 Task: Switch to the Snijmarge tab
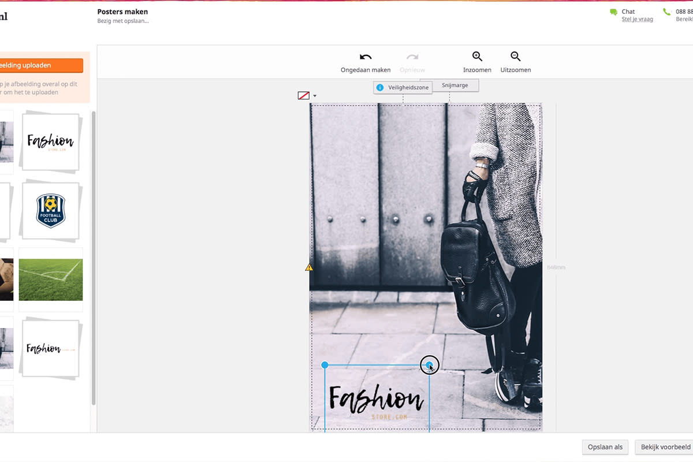[455, 85]
